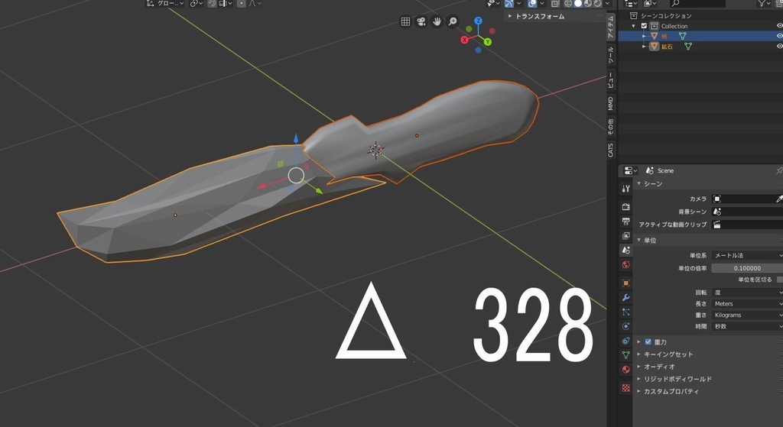Select the pan view hand icon

[x=437, y=21]
